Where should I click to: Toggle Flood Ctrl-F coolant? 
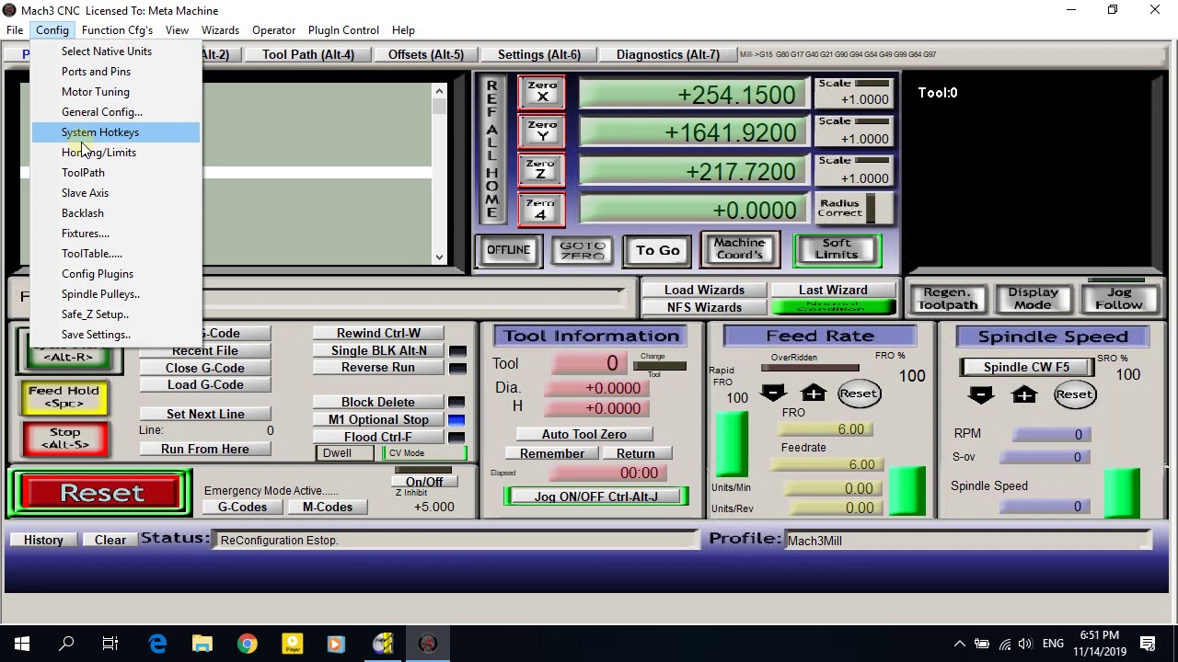(x=378, y=437)
